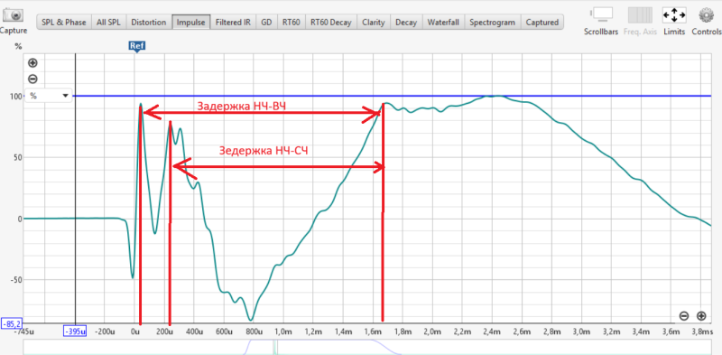Open the Controls gear icon
Screen dimensions: 722x355
pos(706,14)
